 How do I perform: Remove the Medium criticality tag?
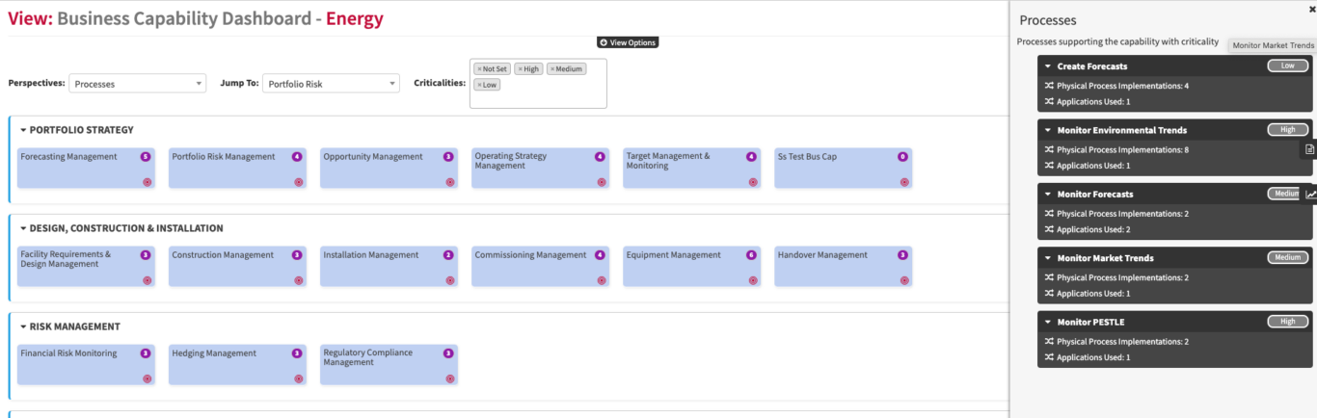(x=552, y=69)
